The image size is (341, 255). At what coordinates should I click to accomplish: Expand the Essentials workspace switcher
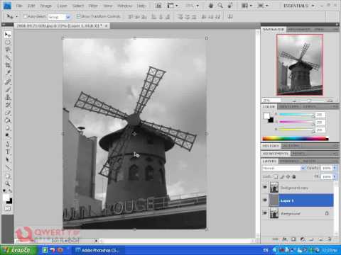pyautogui.click(x=299, y=6)
